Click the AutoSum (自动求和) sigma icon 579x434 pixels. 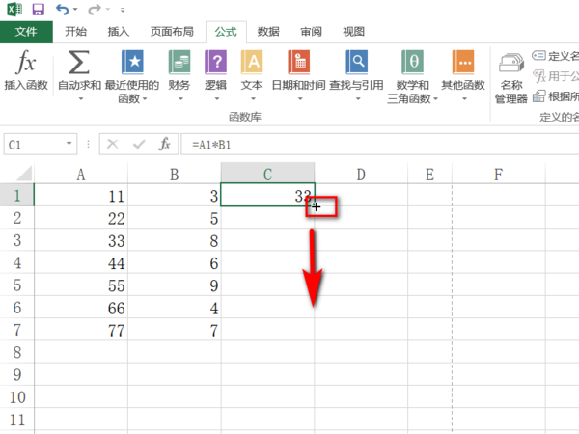(79, 63)
